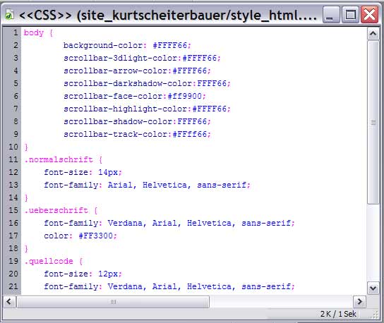Click the vertical scrollbar down arrow
This screenshot has height=323, width=384.
pos(373,288)
